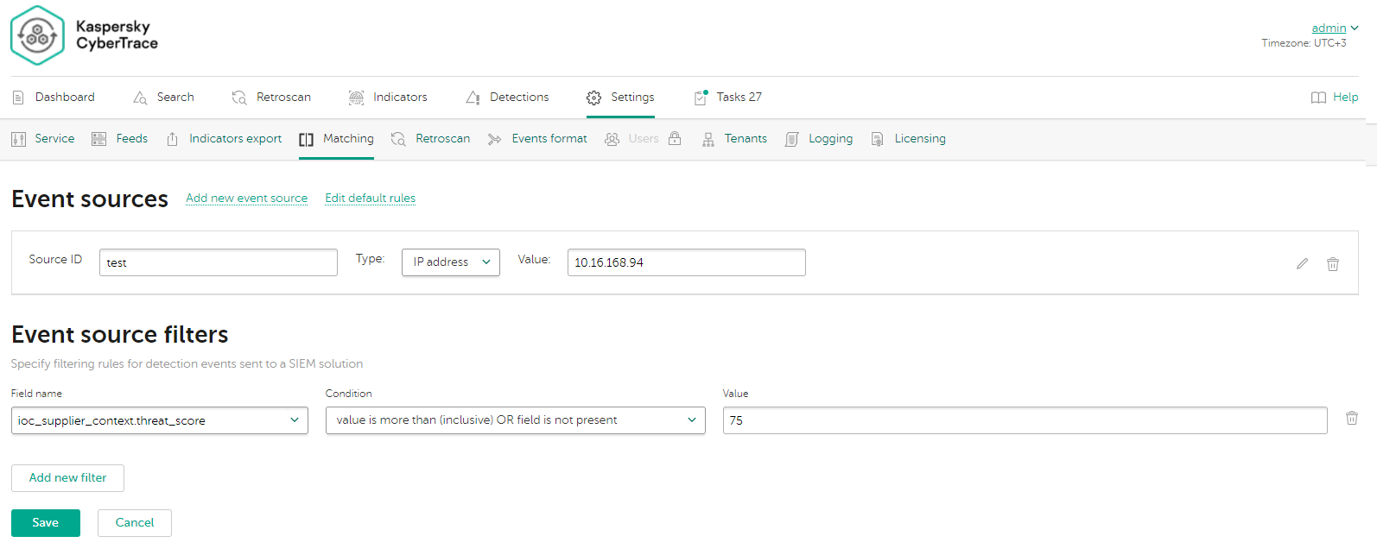
Task: Open the Edit default rules link
Action: tap(370, 199)
